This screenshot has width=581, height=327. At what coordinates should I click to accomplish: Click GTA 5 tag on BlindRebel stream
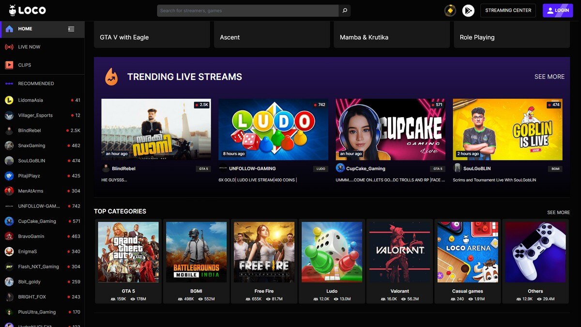(x=203, y=169)
